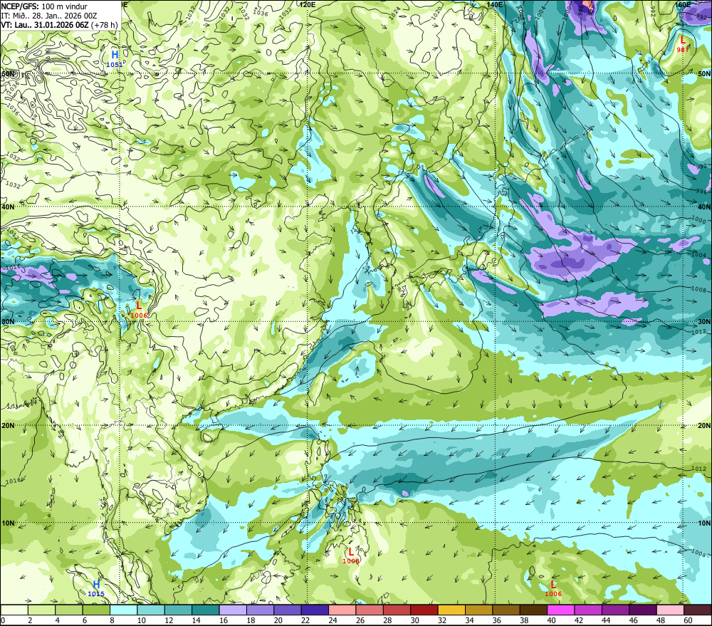The height and width of the screenshot is (626, 712).
Task: Click the 30N label on the left edge
Action: [x=8, y=321]
